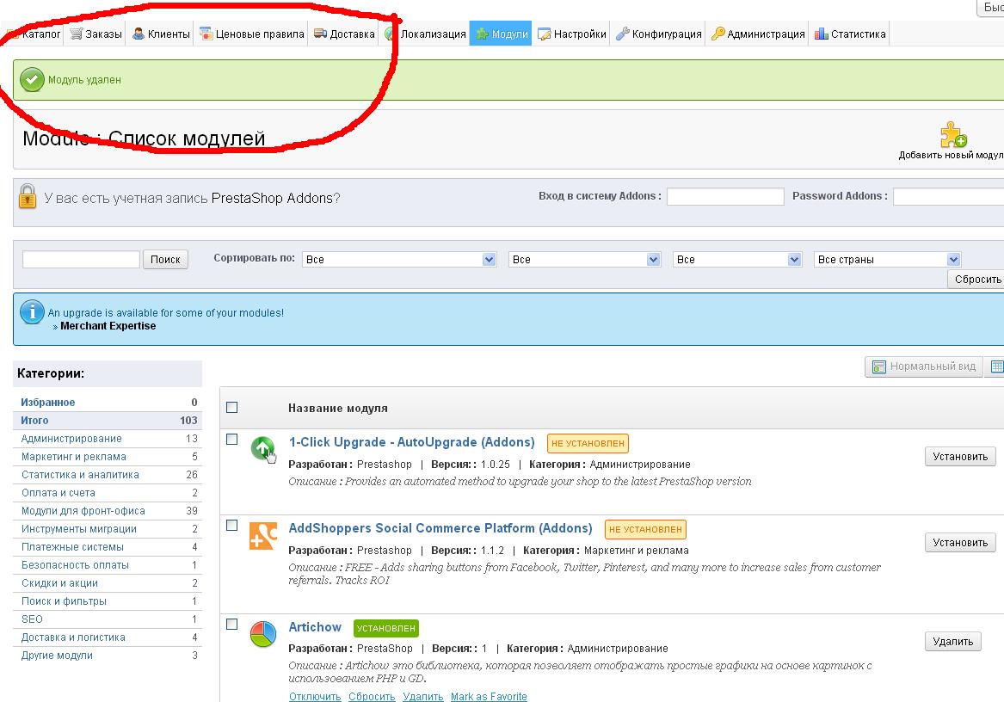Click the Доставка truck icon
Image resolution: width=1004 pixels, height=702 pixels.
point(320,34)
